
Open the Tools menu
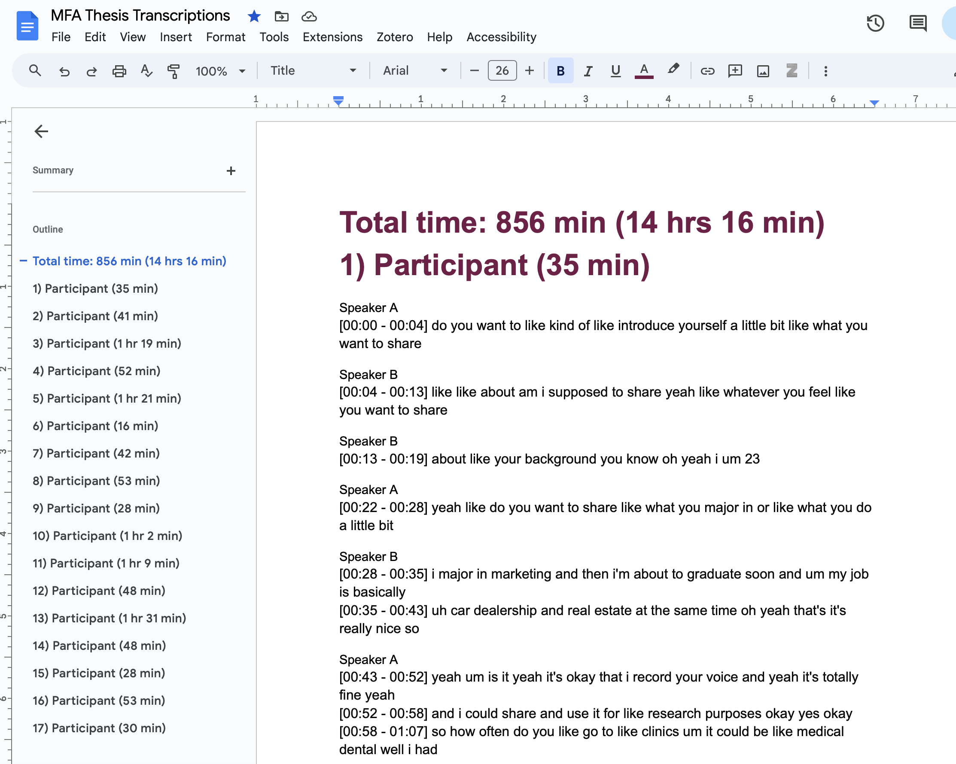point(274,37)
